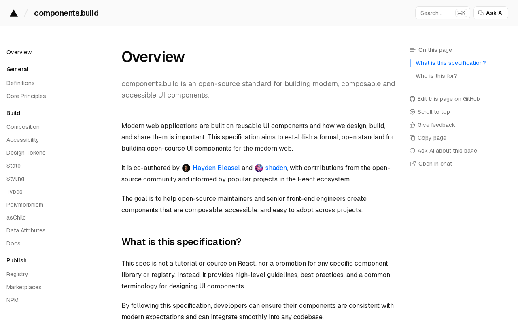Click Hayden Bleasel's avatar image
The width and height of the screenshot is (518, 324).
186,168
